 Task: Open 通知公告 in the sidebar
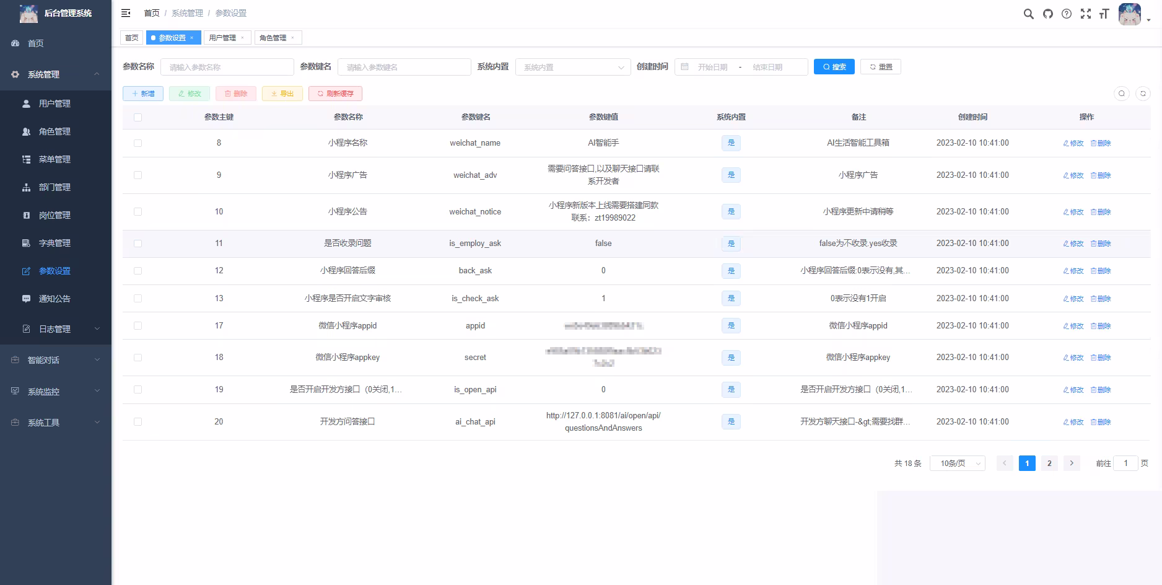[x=56, y=299]
